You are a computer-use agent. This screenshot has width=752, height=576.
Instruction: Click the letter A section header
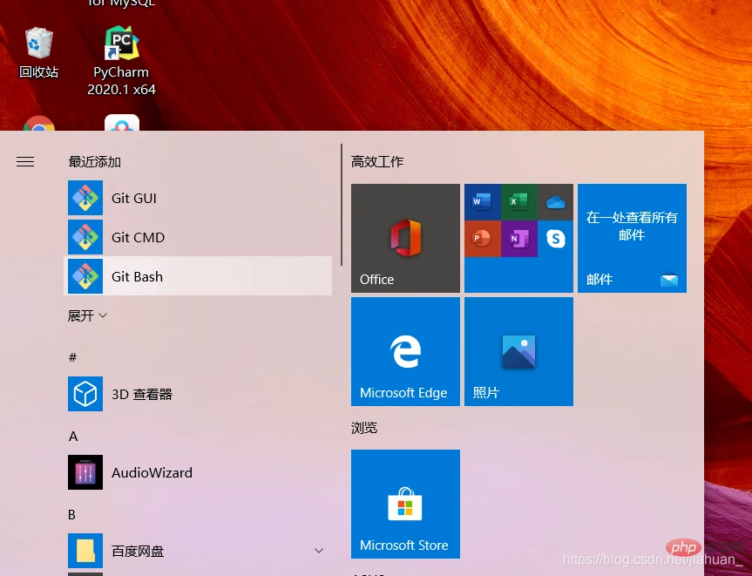click(73, 436)
